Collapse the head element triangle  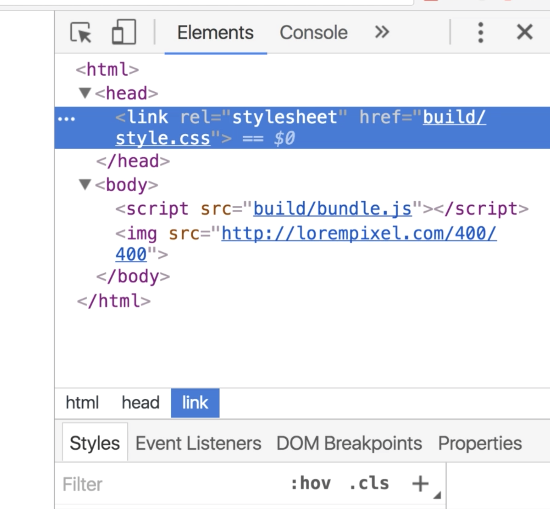[x=85, y=93]
